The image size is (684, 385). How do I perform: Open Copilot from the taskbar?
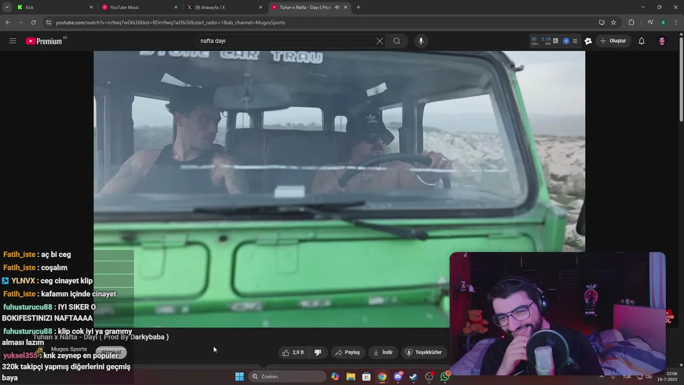click(x=335, y=376)
